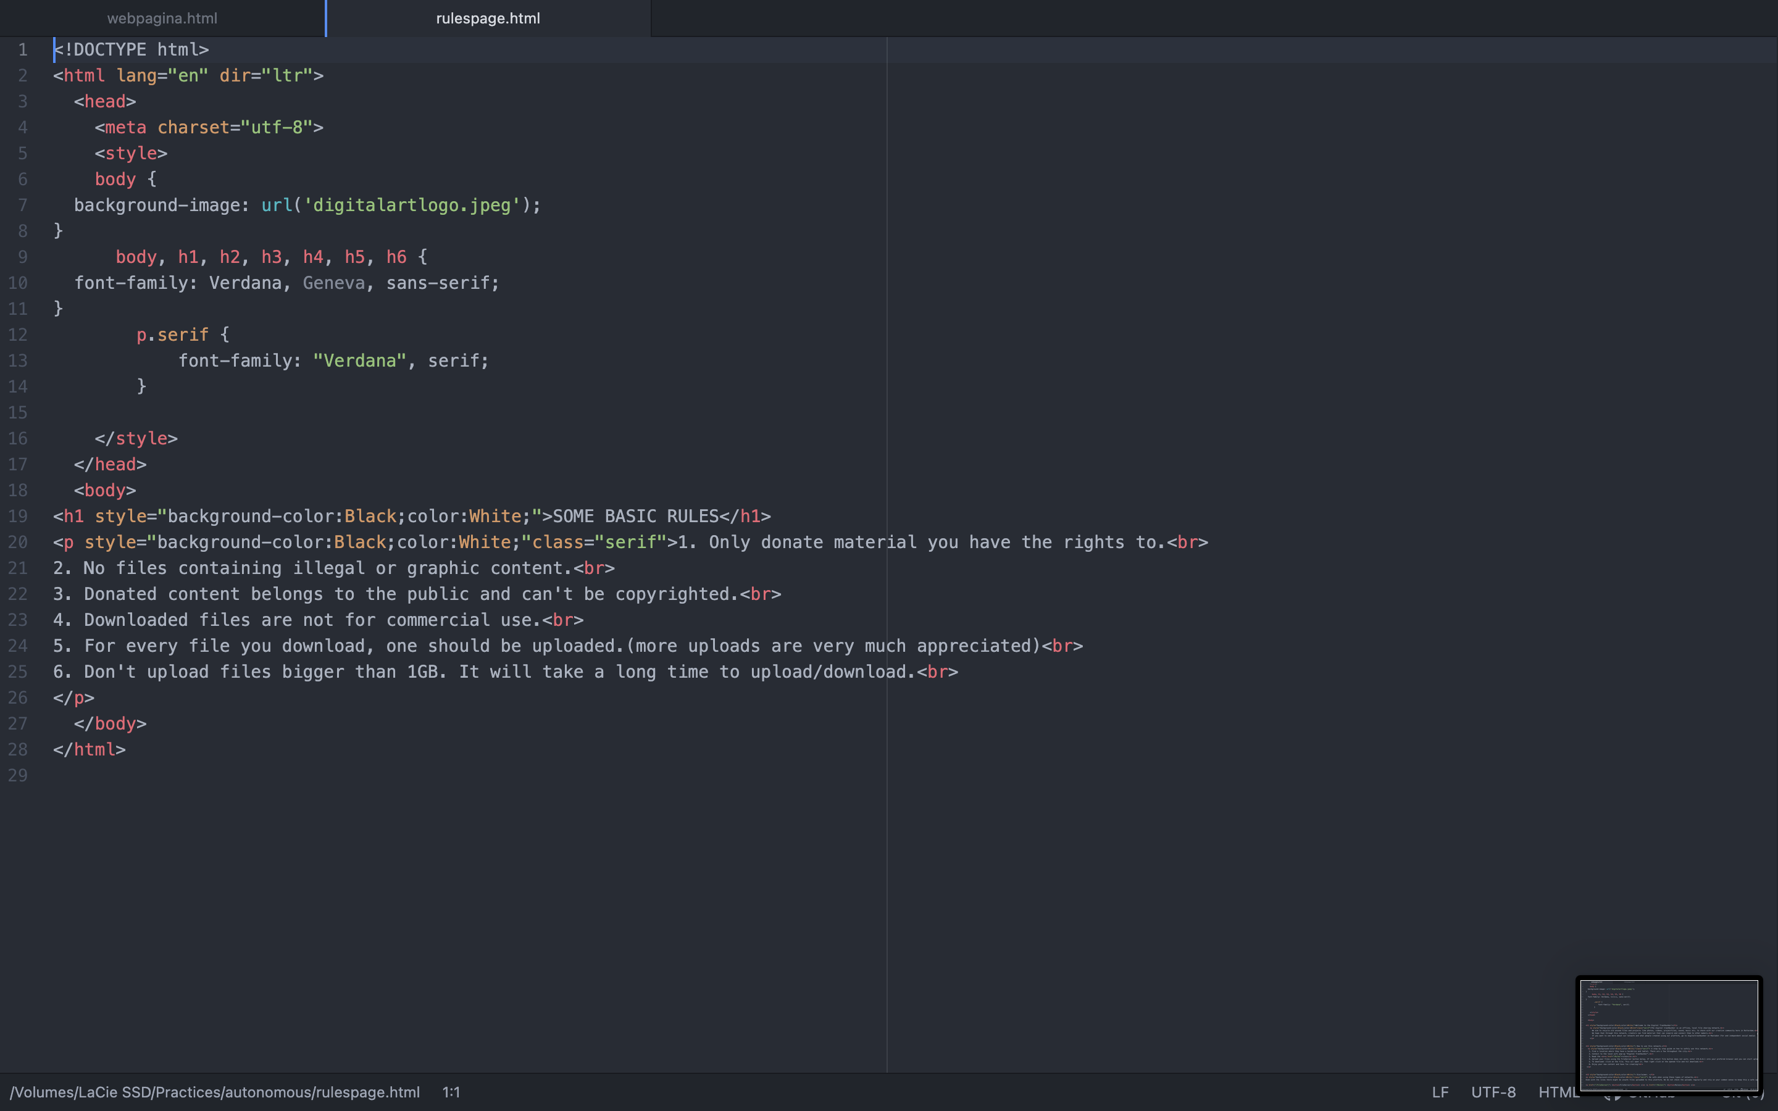The width and height of the screenshot is (1778, 1111).
Task: Click the file path in the status bar
Action: [215, 1092]
